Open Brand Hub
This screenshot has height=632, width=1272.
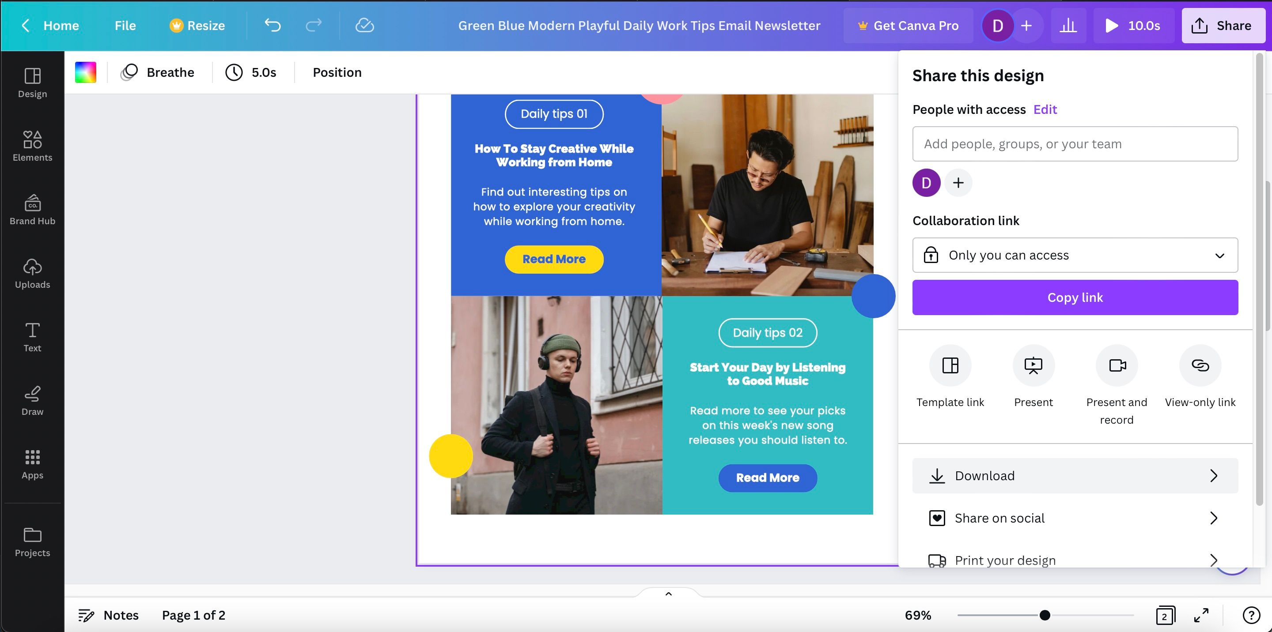pos(32,209)
